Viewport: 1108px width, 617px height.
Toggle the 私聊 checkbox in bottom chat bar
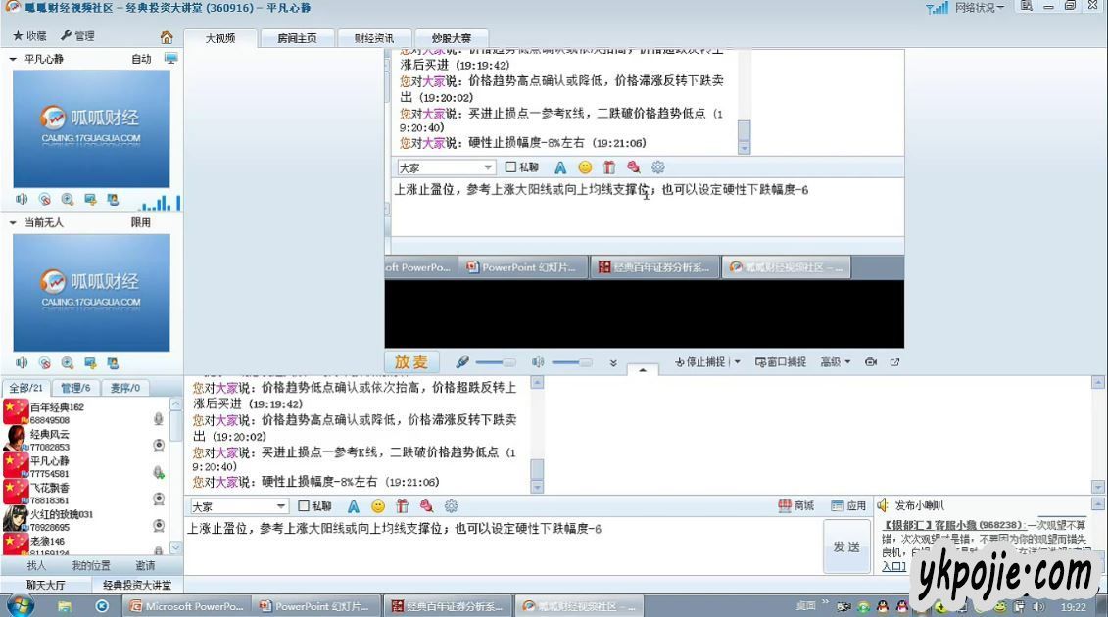[304, 506]
